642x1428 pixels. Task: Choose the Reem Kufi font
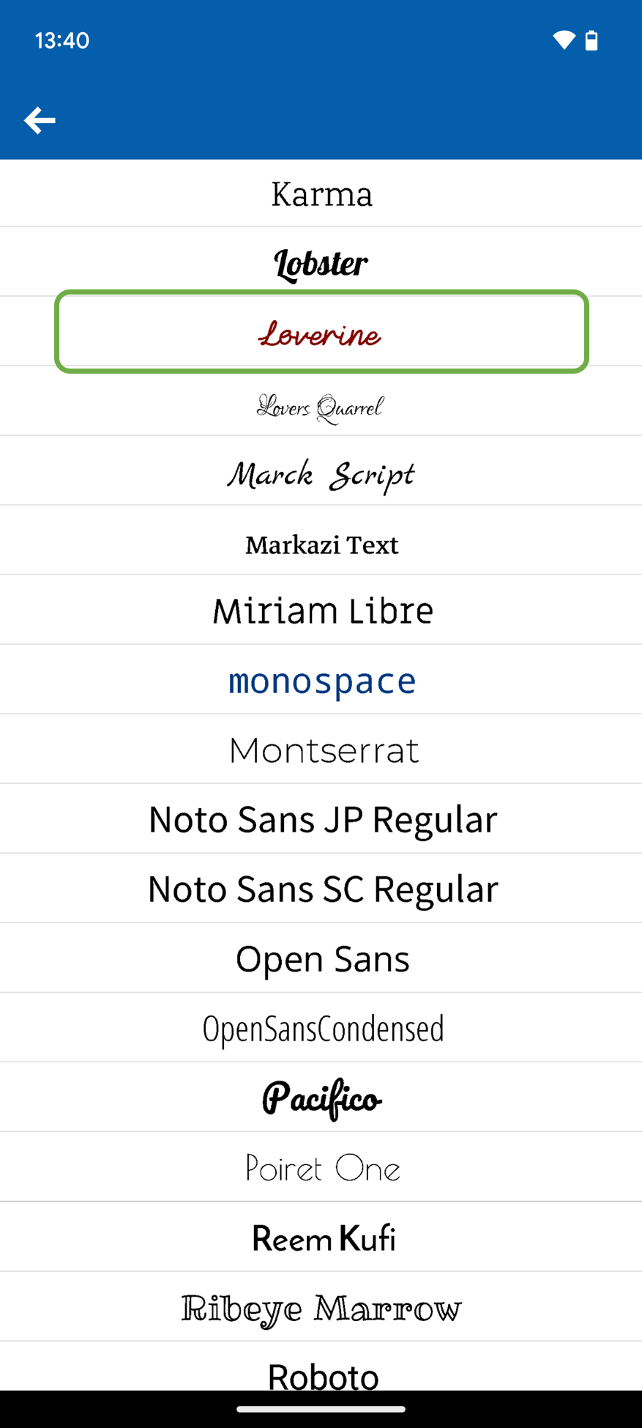(321, 1238)
